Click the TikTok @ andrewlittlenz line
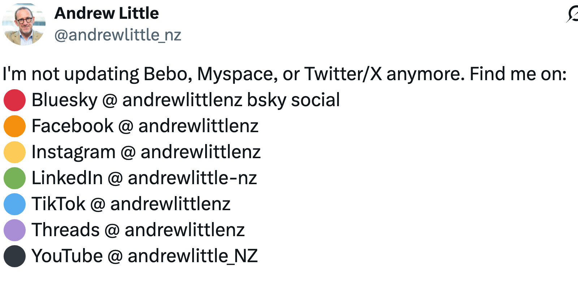The width and height of the screenshot is (578, 286). click(131, 204)
